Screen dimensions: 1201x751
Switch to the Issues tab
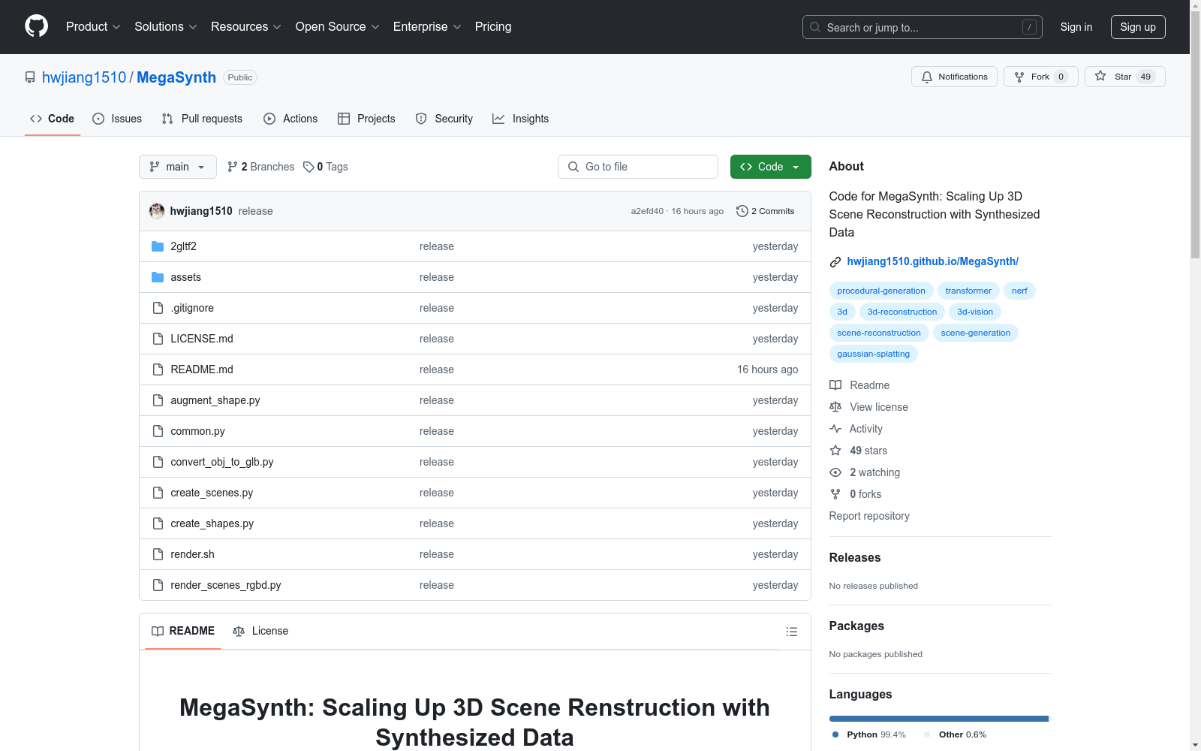click(x=117, y=119)
